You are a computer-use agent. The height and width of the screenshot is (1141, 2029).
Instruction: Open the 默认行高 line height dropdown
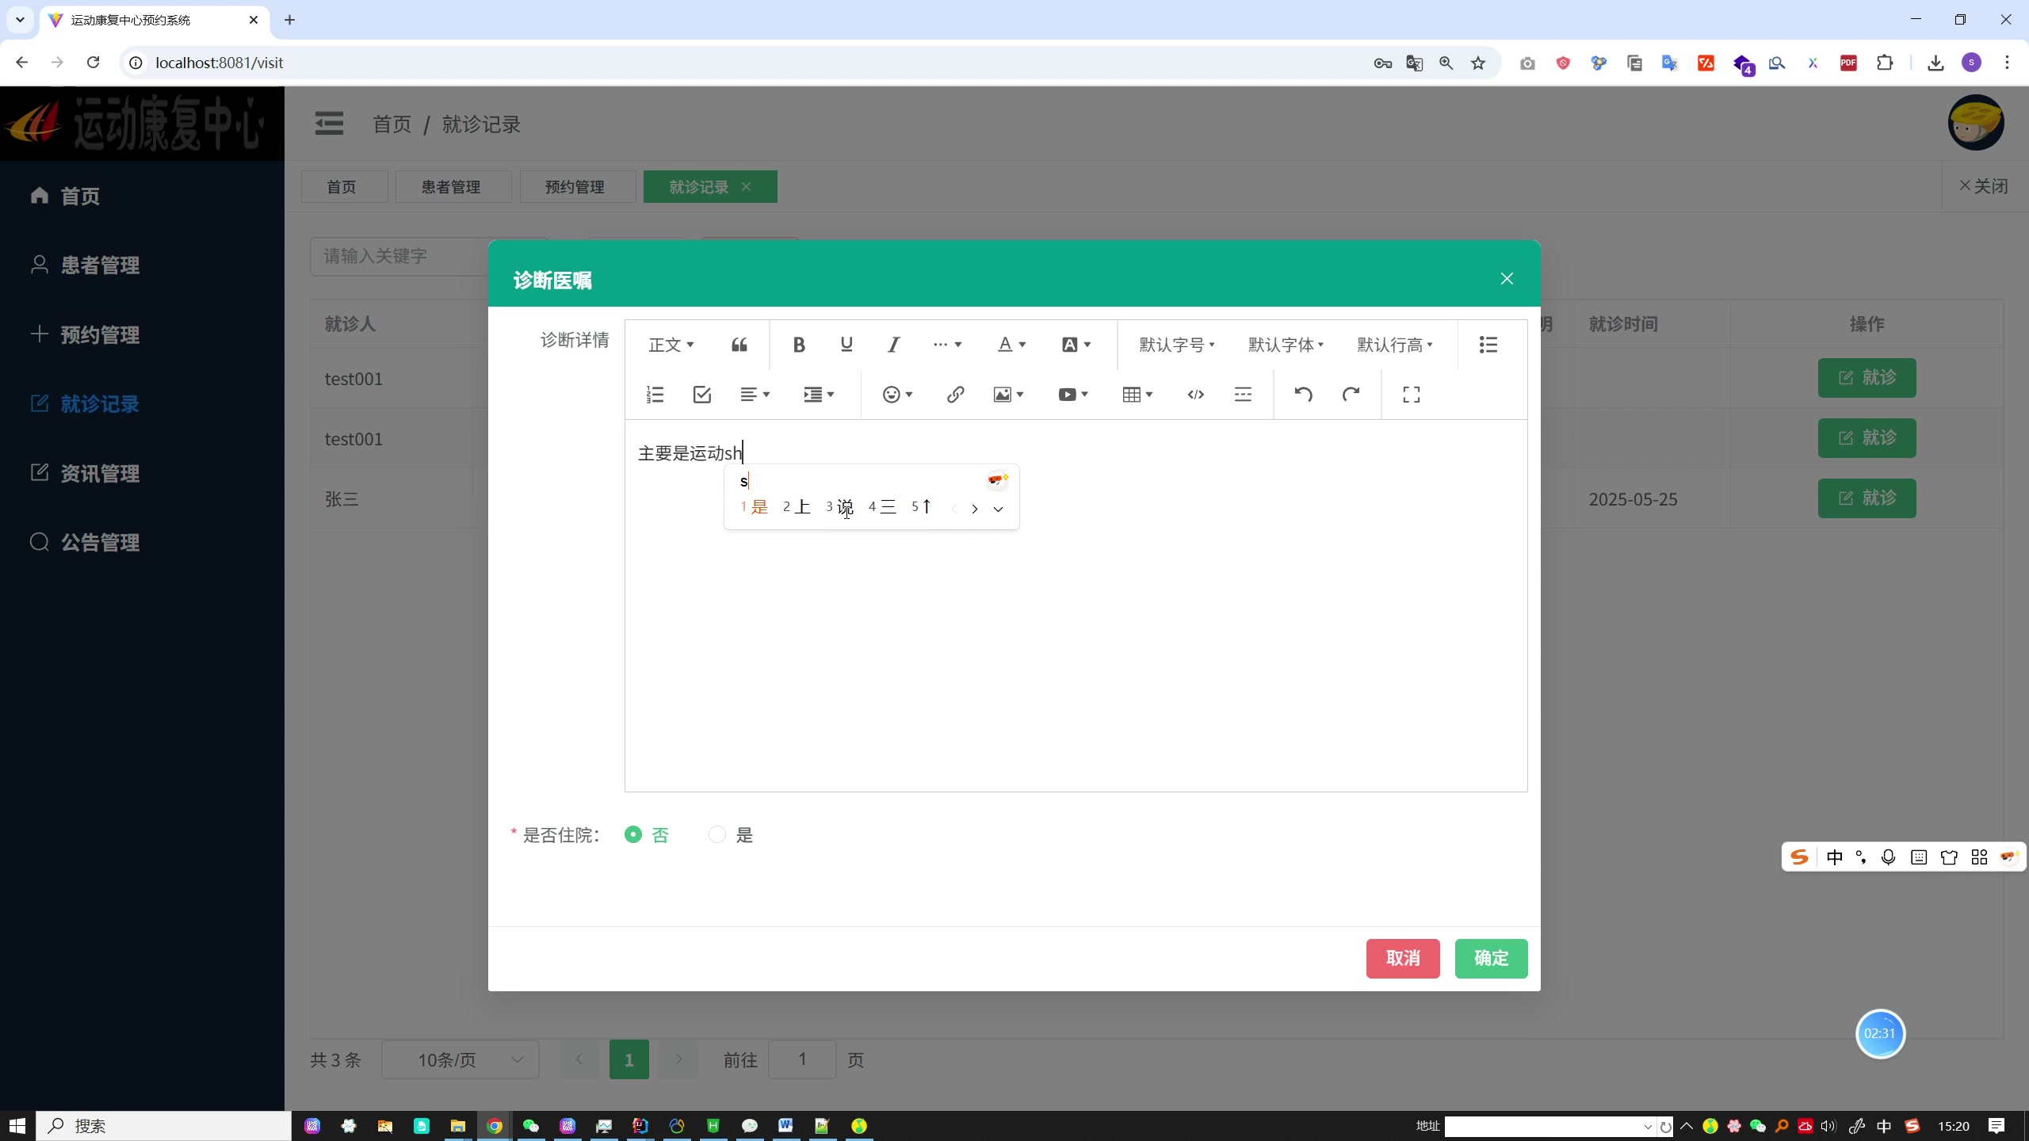(1395, 345)
